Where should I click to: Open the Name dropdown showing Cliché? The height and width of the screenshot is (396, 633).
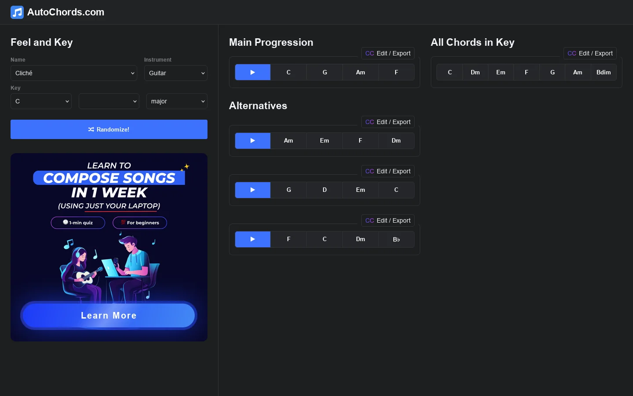pyautogui.click(x=74, y=73)
